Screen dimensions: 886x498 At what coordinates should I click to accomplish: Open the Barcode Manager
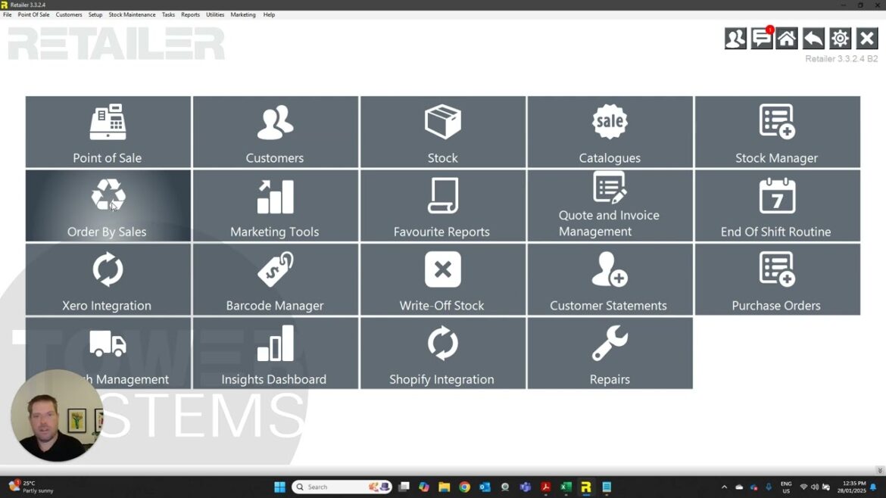(275, 279)
